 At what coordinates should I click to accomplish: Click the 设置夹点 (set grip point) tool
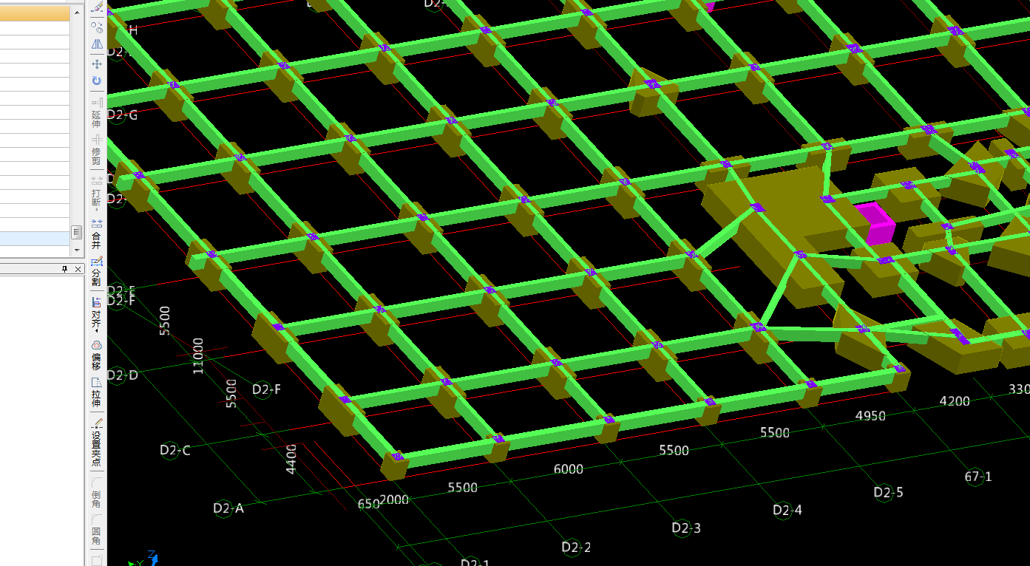coord(97,442)
